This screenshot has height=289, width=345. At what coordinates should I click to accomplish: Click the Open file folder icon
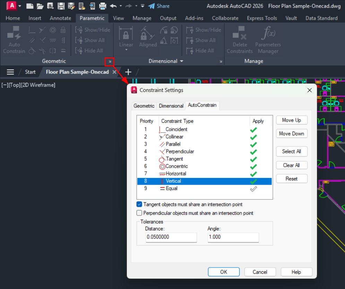[40, 6]
